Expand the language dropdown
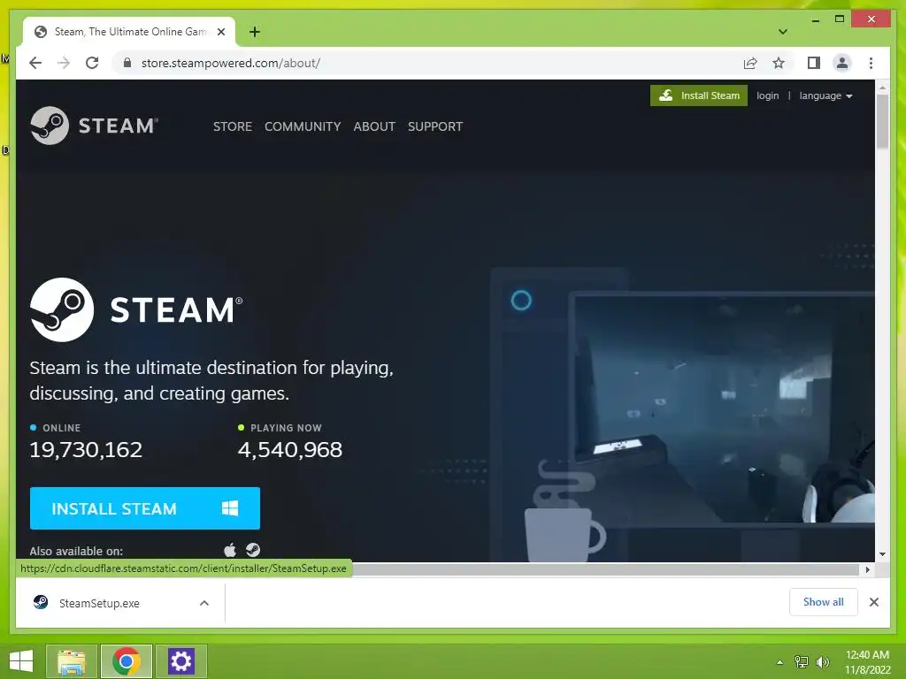The height and width of the screenshot is (679, 906). click(825, 95)
